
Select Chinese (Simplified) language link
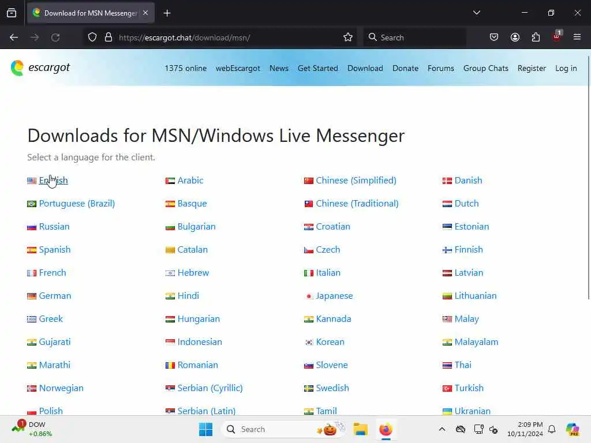click(356, 181)
